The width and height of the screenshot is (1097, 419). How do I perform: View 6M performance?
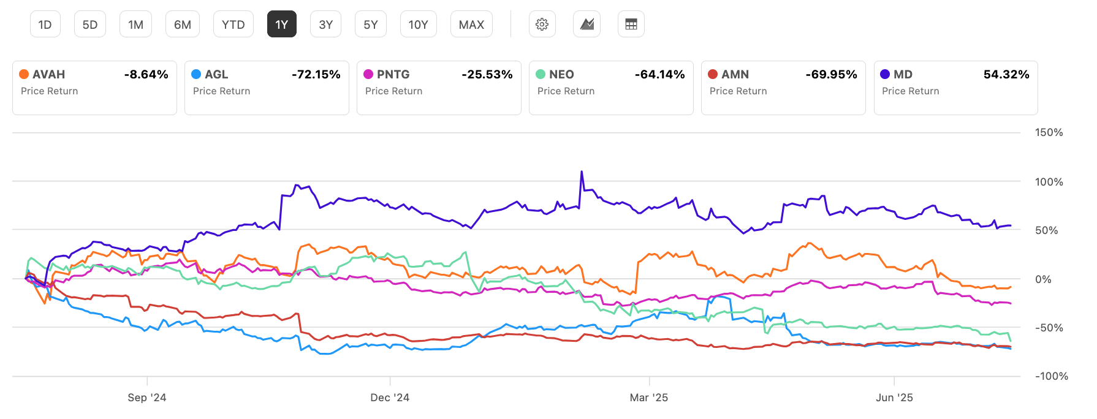182,24
